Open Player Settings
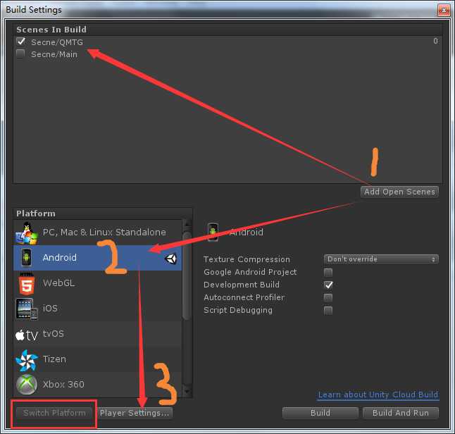This screenshot has width=455, height=434. [x=135, y=413]
